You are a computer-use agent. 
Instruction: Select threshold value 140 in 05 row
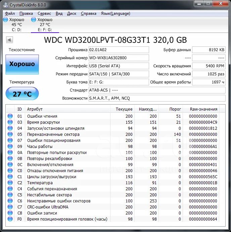coord(177,134)
